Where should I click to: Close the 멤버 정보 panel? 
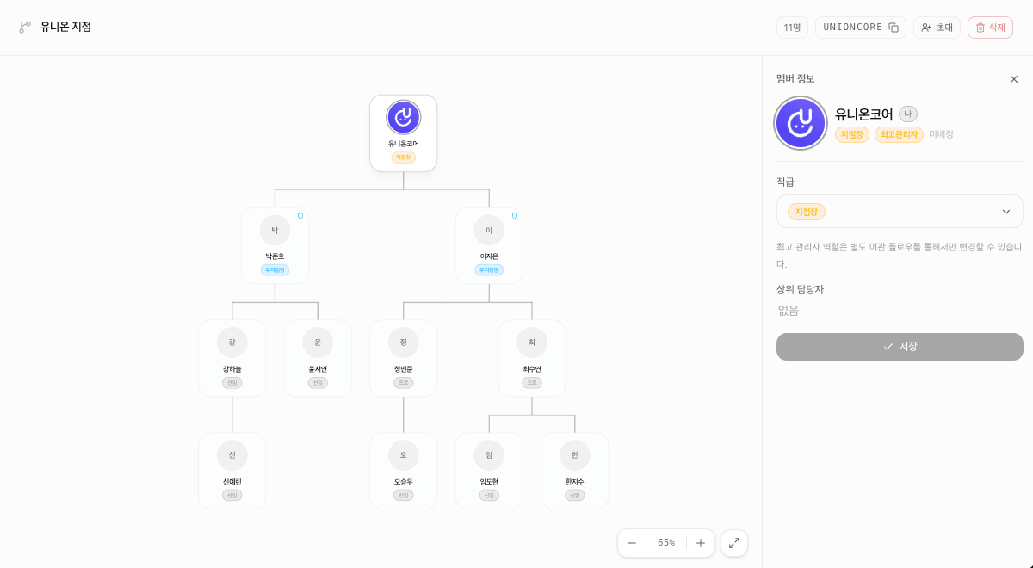1014,79
